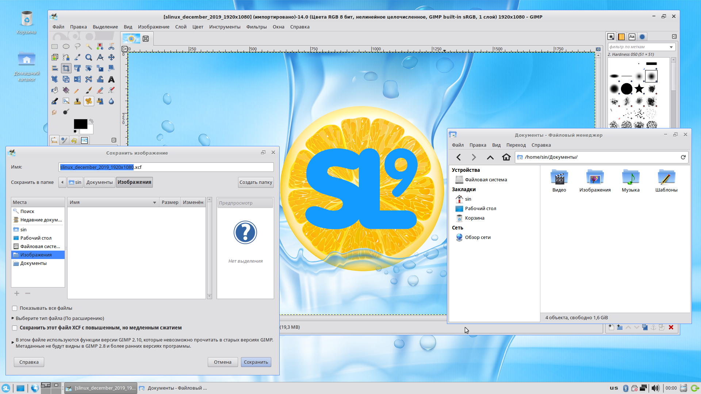Click the 'Создать папку' button
The width and height of the screenshot is (701, 394).
[256, 182]
